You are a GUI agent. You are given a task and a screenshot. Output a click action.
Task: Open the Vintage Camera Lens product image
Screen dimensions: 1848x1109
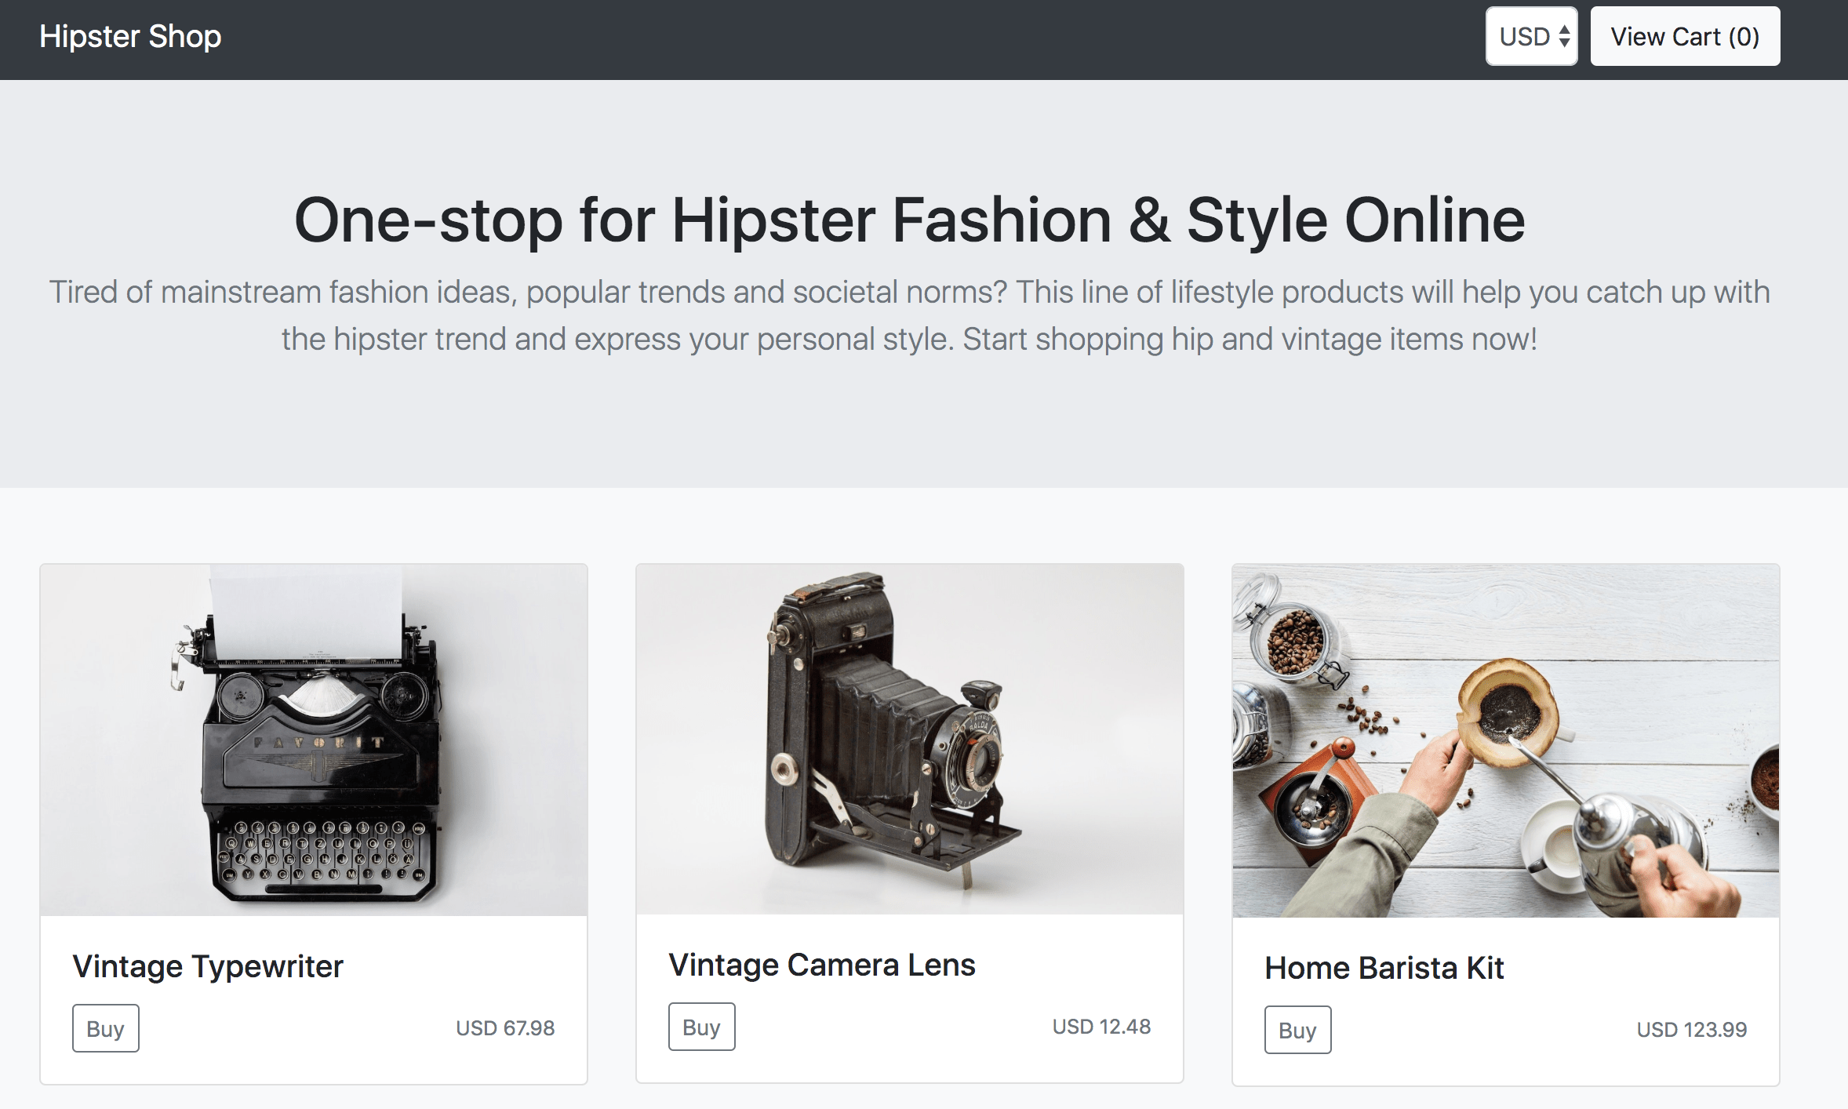tap(910, 739)
